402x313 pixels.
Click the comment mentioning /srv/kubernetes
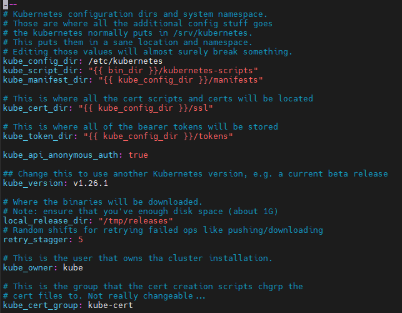[x=128, y=33]
